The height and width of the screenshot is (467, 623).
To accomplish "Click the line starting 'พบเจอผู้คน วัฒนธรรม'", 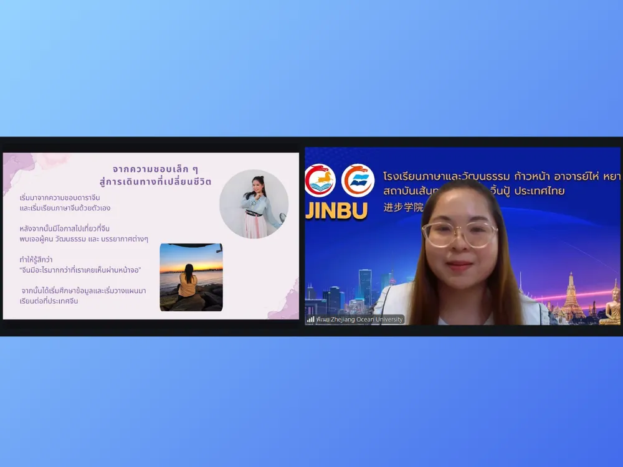I will coord(84,239).
